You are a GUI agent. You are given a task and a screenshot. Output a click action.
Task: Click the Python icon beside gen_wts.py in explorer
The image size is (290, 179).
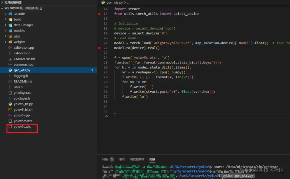point(10,70)
